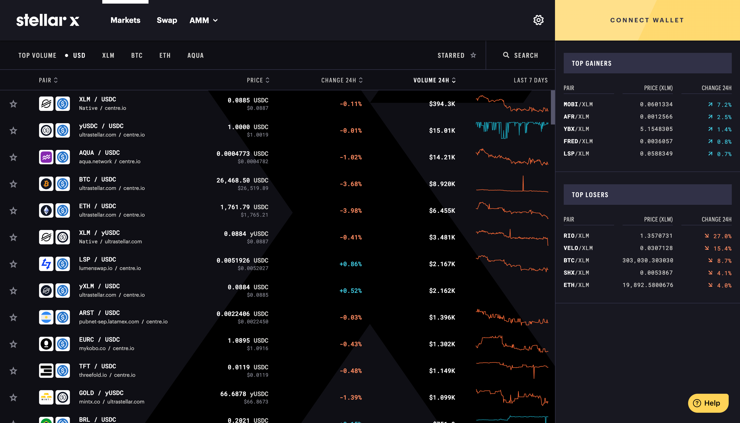
Task: Sort by Change 24H column
Action: [342, 80]
